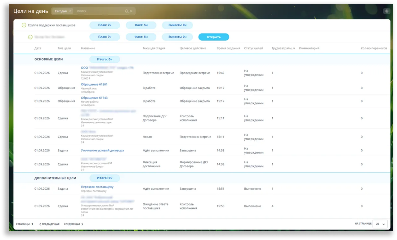Image resolution: width=397 pixels, height=240 pixels.
Task: Click the Текущая стадия column header
Action: pyautogui.click(x=154, y=48)
